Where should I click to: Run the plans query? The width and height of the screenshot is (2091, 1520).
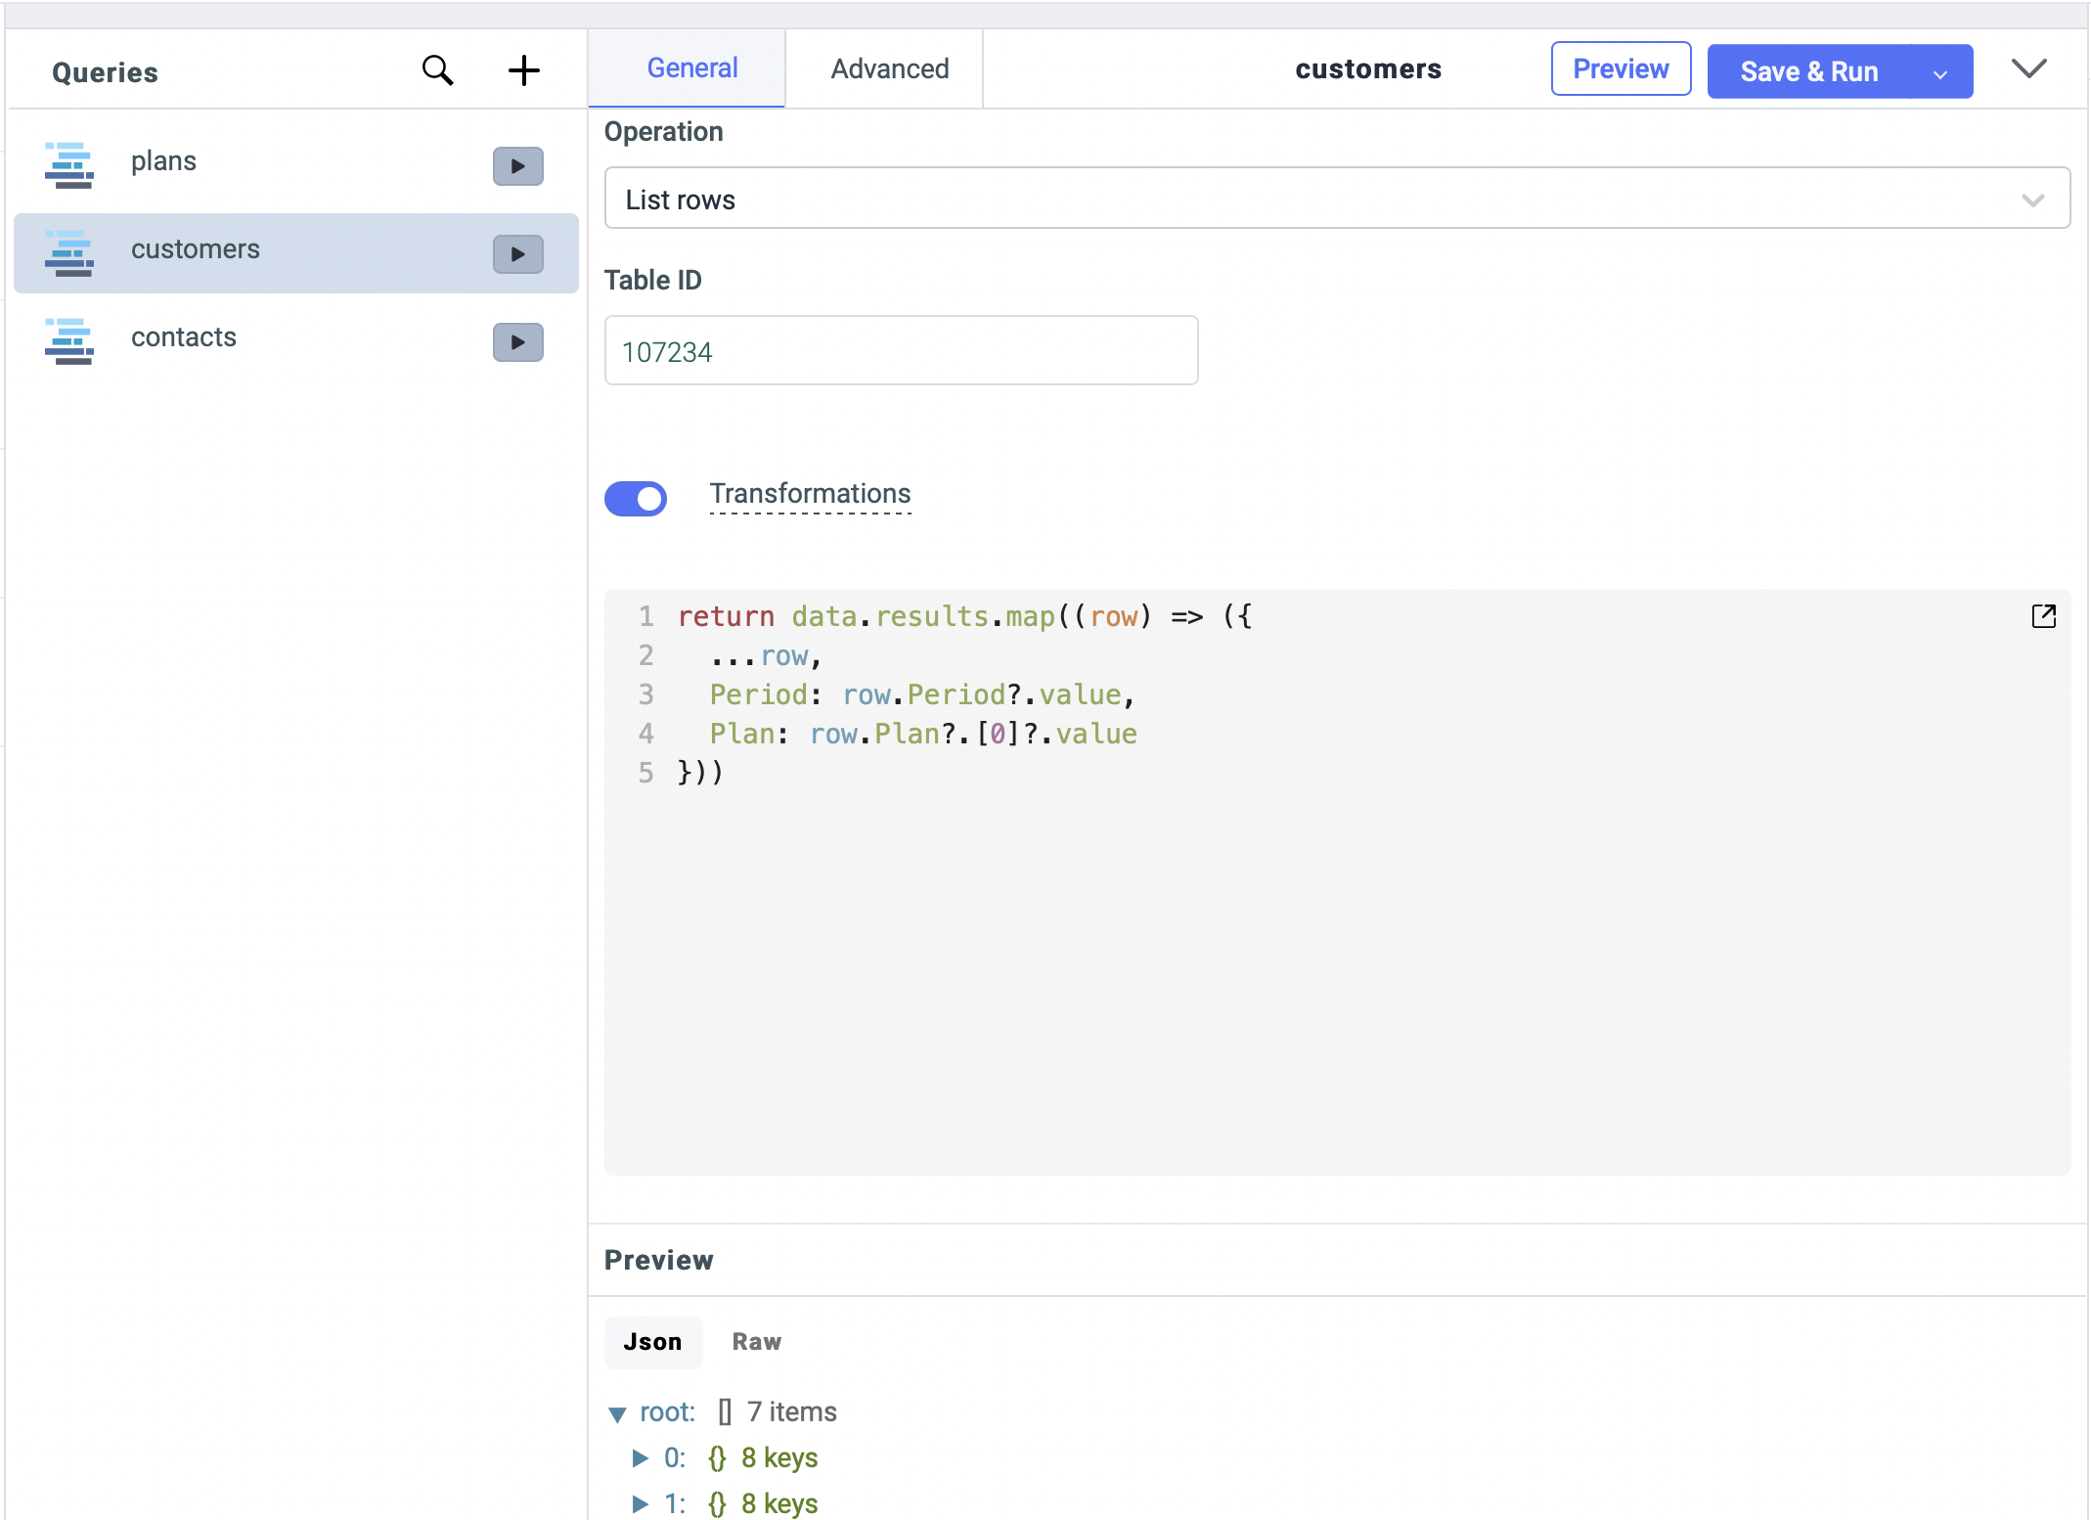point(517,165)
